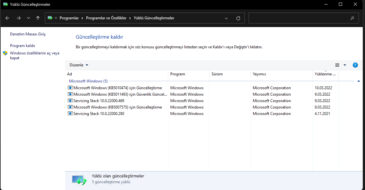Open the help question mark icon
The width and height of the screenshot is (365, 190).
(x=355, y=65)
